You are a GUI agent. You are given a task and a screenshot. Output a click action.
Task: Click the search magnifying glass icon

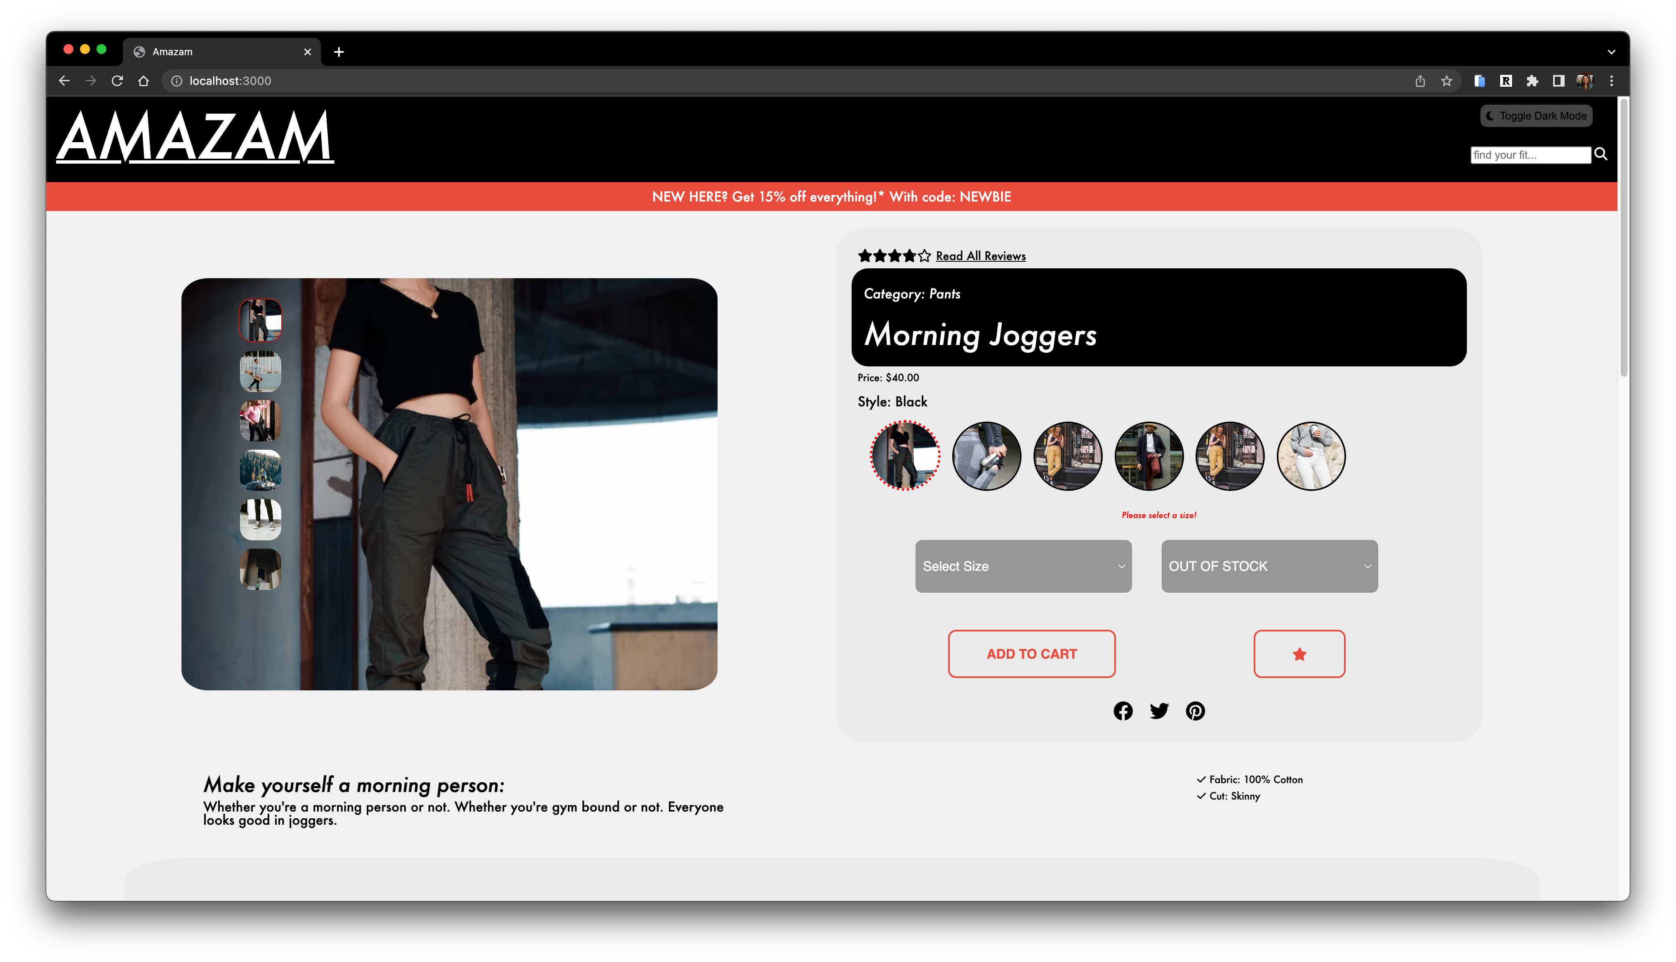coord(1601,154)
